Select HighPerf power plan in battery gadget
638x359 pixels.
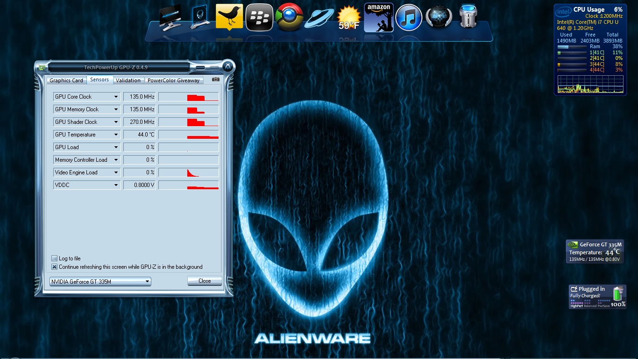click(x=577, y=306)
